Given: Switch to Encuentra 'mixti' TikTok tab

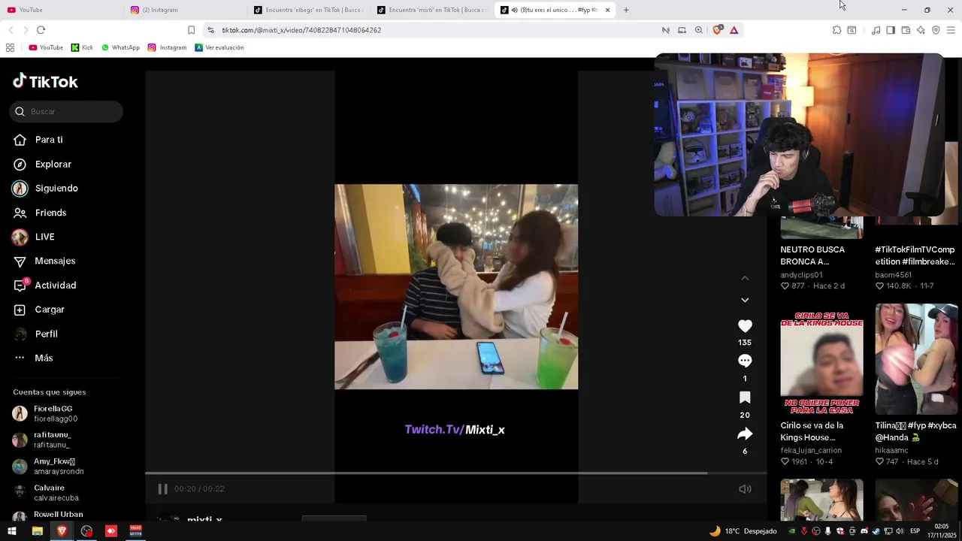Looking at the screenshot, I should [432, 10].
